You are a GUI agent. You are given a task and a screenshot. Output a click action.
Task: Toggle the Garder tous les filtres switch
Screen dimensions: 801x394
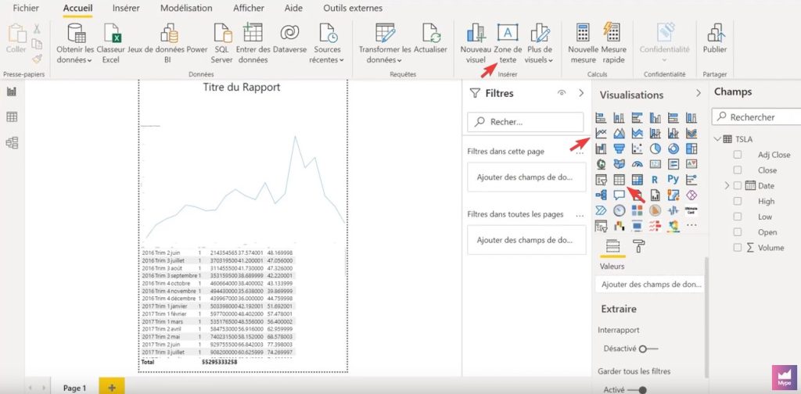point(637,390)
